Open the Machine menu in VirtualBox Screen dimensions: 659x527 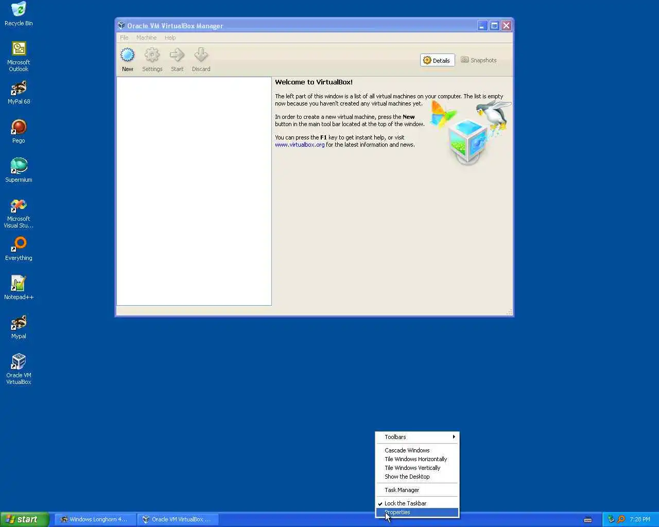click(146, 38)
